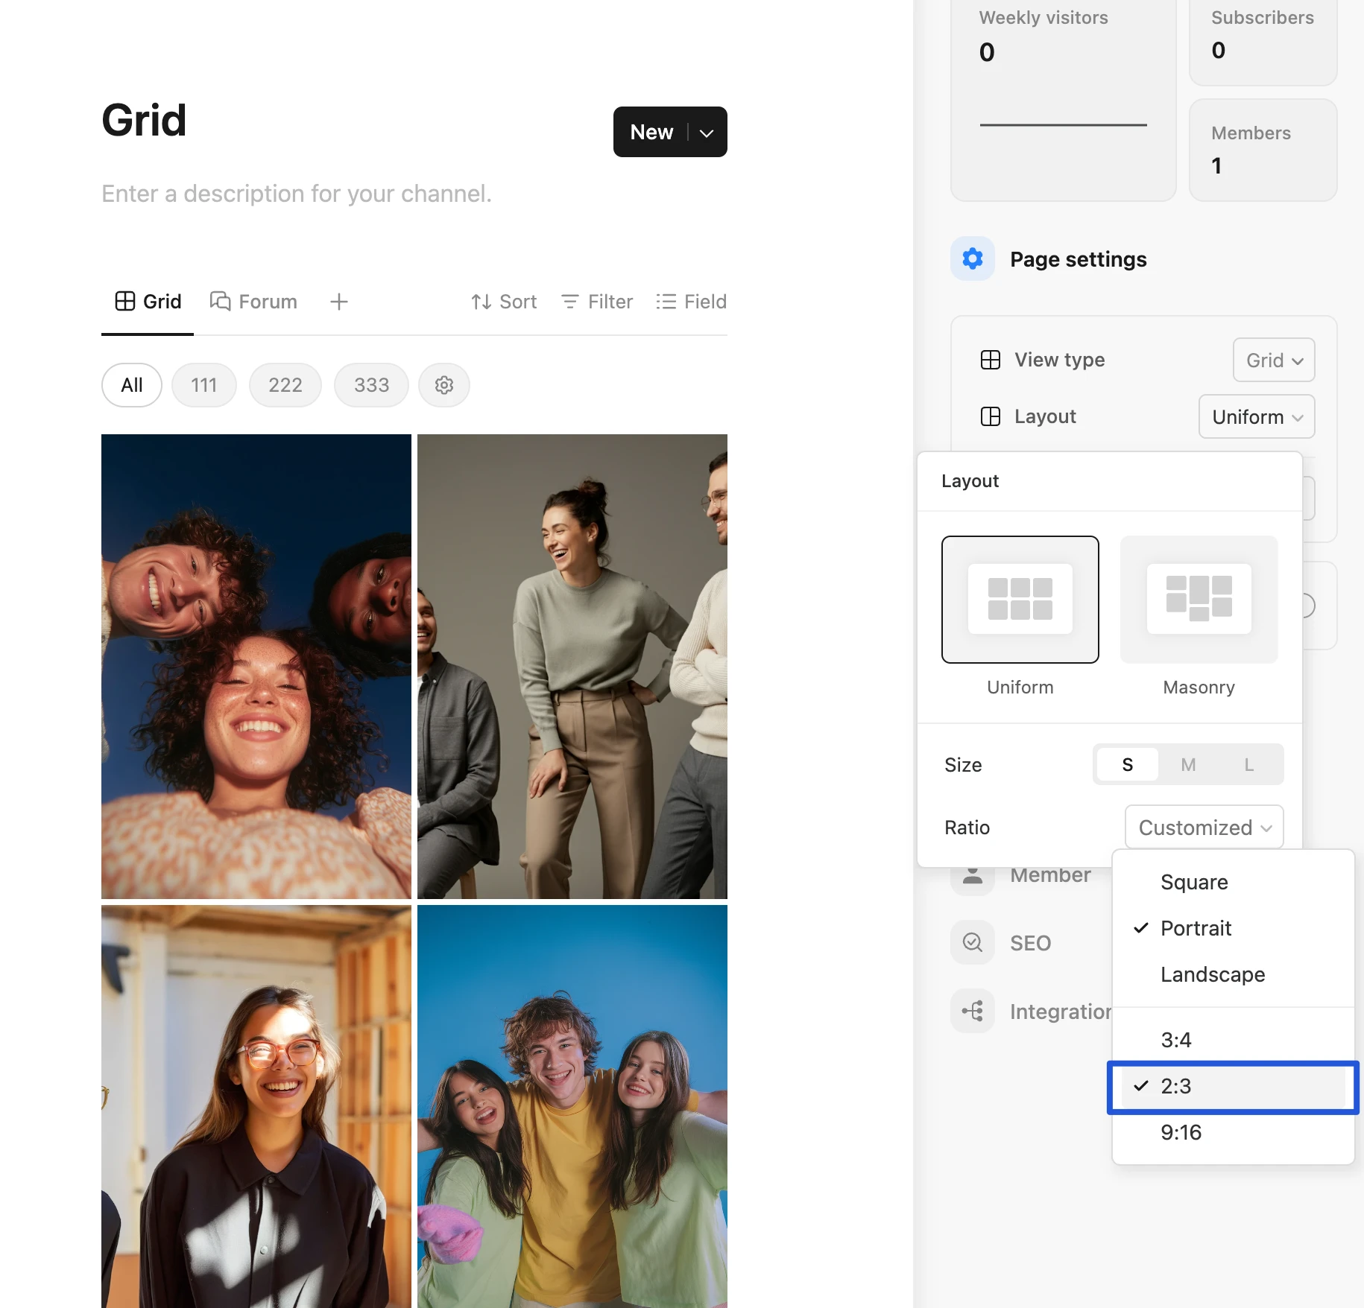Choose the Uniform layout option

[1020, 600]
